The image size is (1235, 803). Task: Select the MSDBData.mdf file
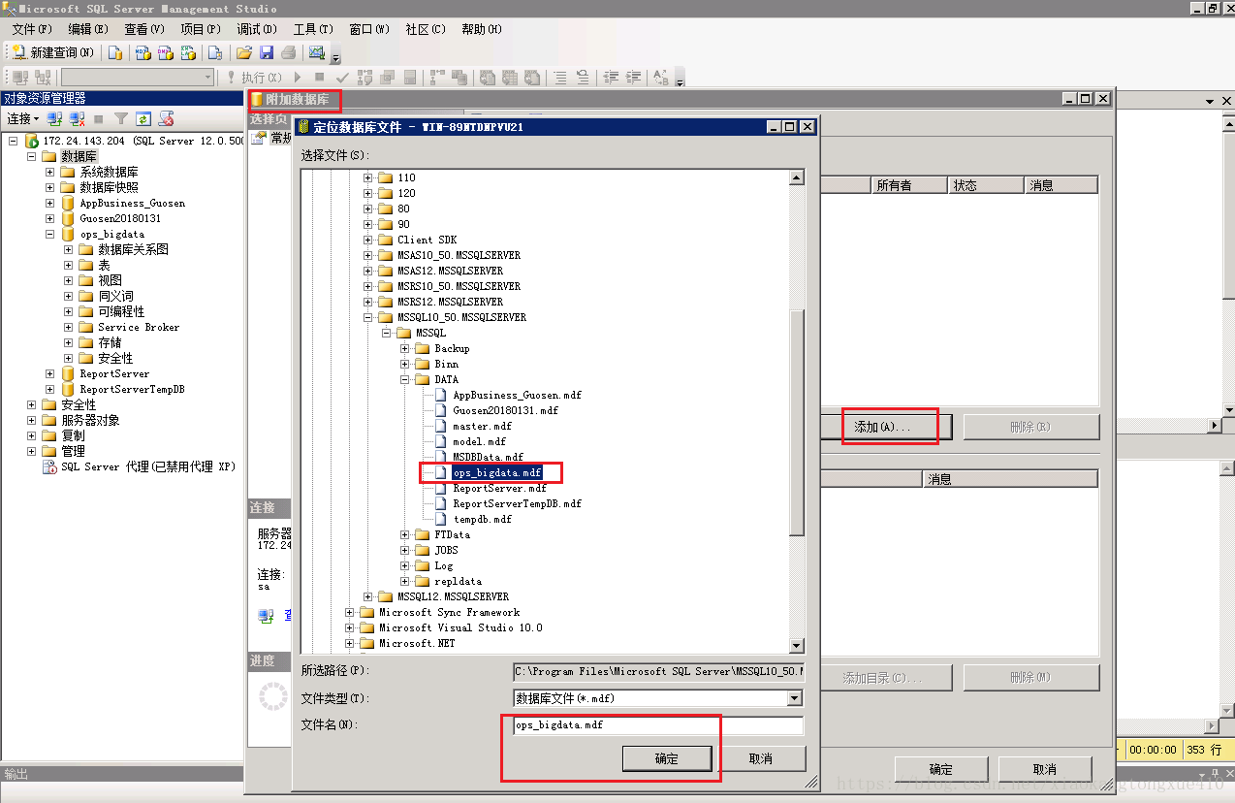click(488, 457)
